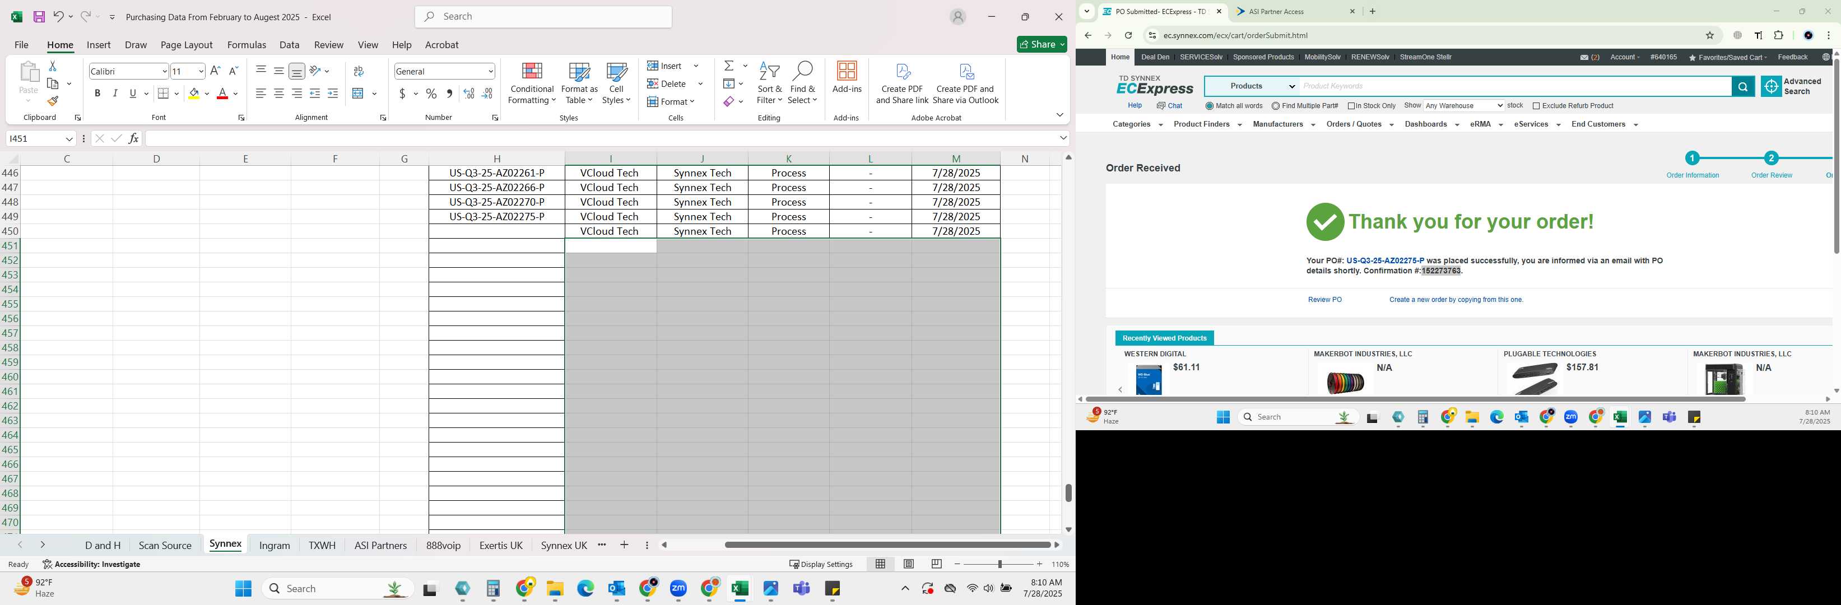Screen dimensions: 1841x605
Task: Click the Wrap Text icon
Action: [359, 71]
